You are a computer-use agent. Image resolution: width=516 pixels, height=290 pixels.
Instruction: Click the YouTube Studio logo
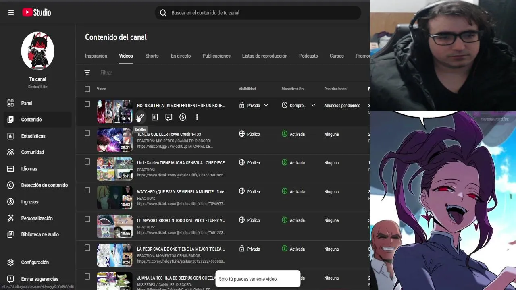tap(37, 12)
